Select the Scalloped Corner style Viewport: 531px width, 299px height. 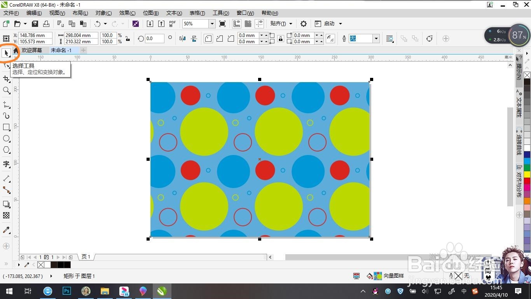tap(220, 39)
